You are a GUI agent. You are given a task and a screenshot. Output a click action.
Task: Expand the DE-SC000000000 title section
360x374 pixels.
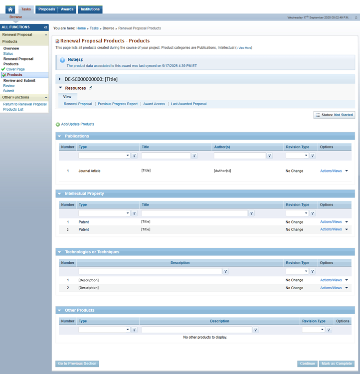click(x=60, y=79)
